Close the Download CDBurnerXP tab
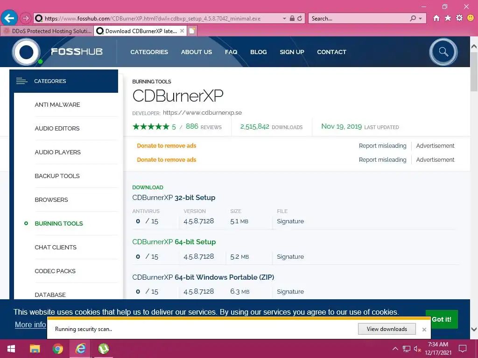This screenshot has height=358, width=478. click(x=182, y=31)
